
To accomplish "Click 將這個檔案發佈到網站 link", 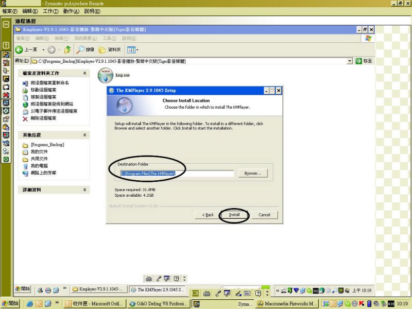I will (52, 104).
